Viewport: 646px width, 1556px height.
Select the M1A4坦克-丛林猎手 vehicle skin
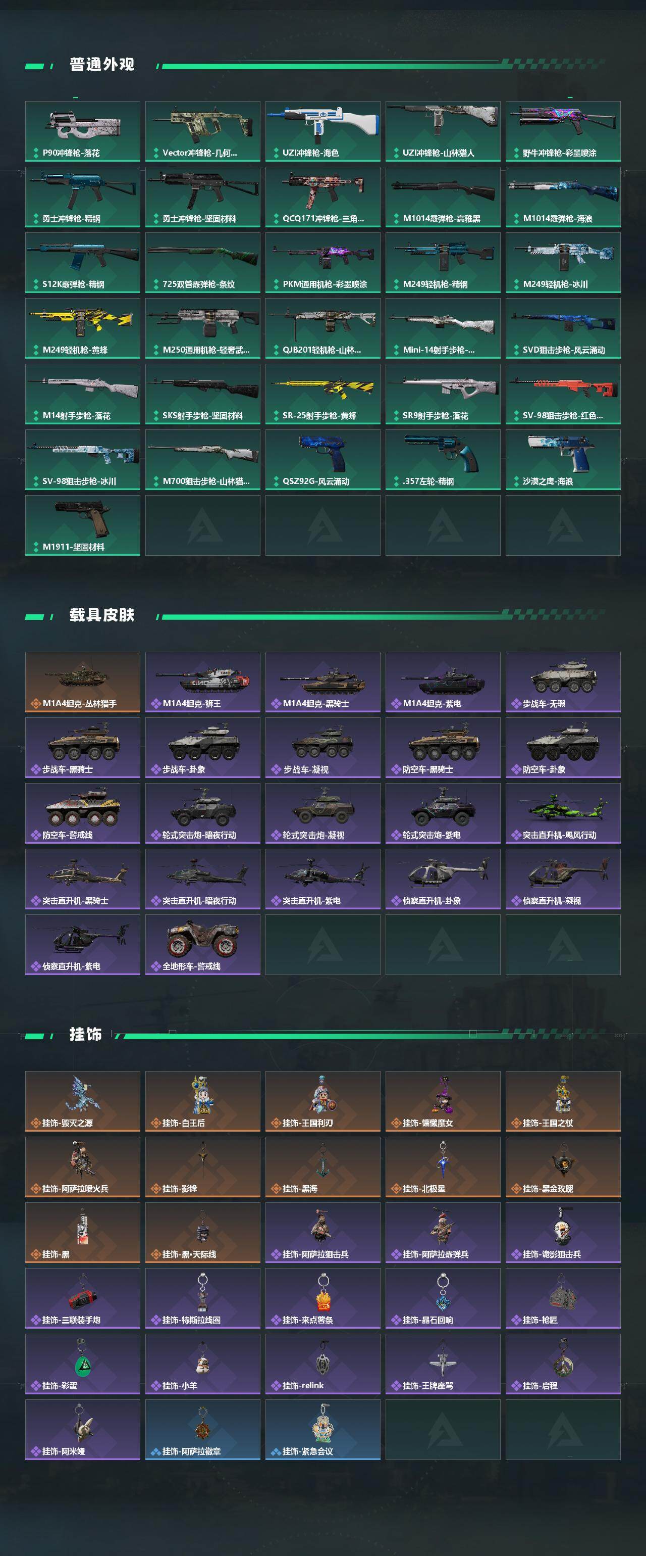point(83,682)
